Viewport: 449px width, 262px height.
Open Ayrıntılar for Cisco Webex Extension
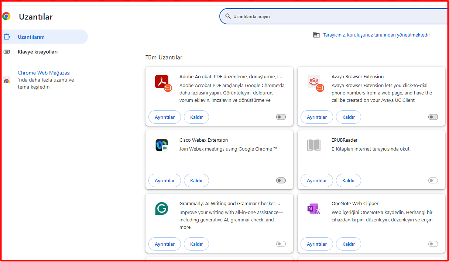click(165, 180)
